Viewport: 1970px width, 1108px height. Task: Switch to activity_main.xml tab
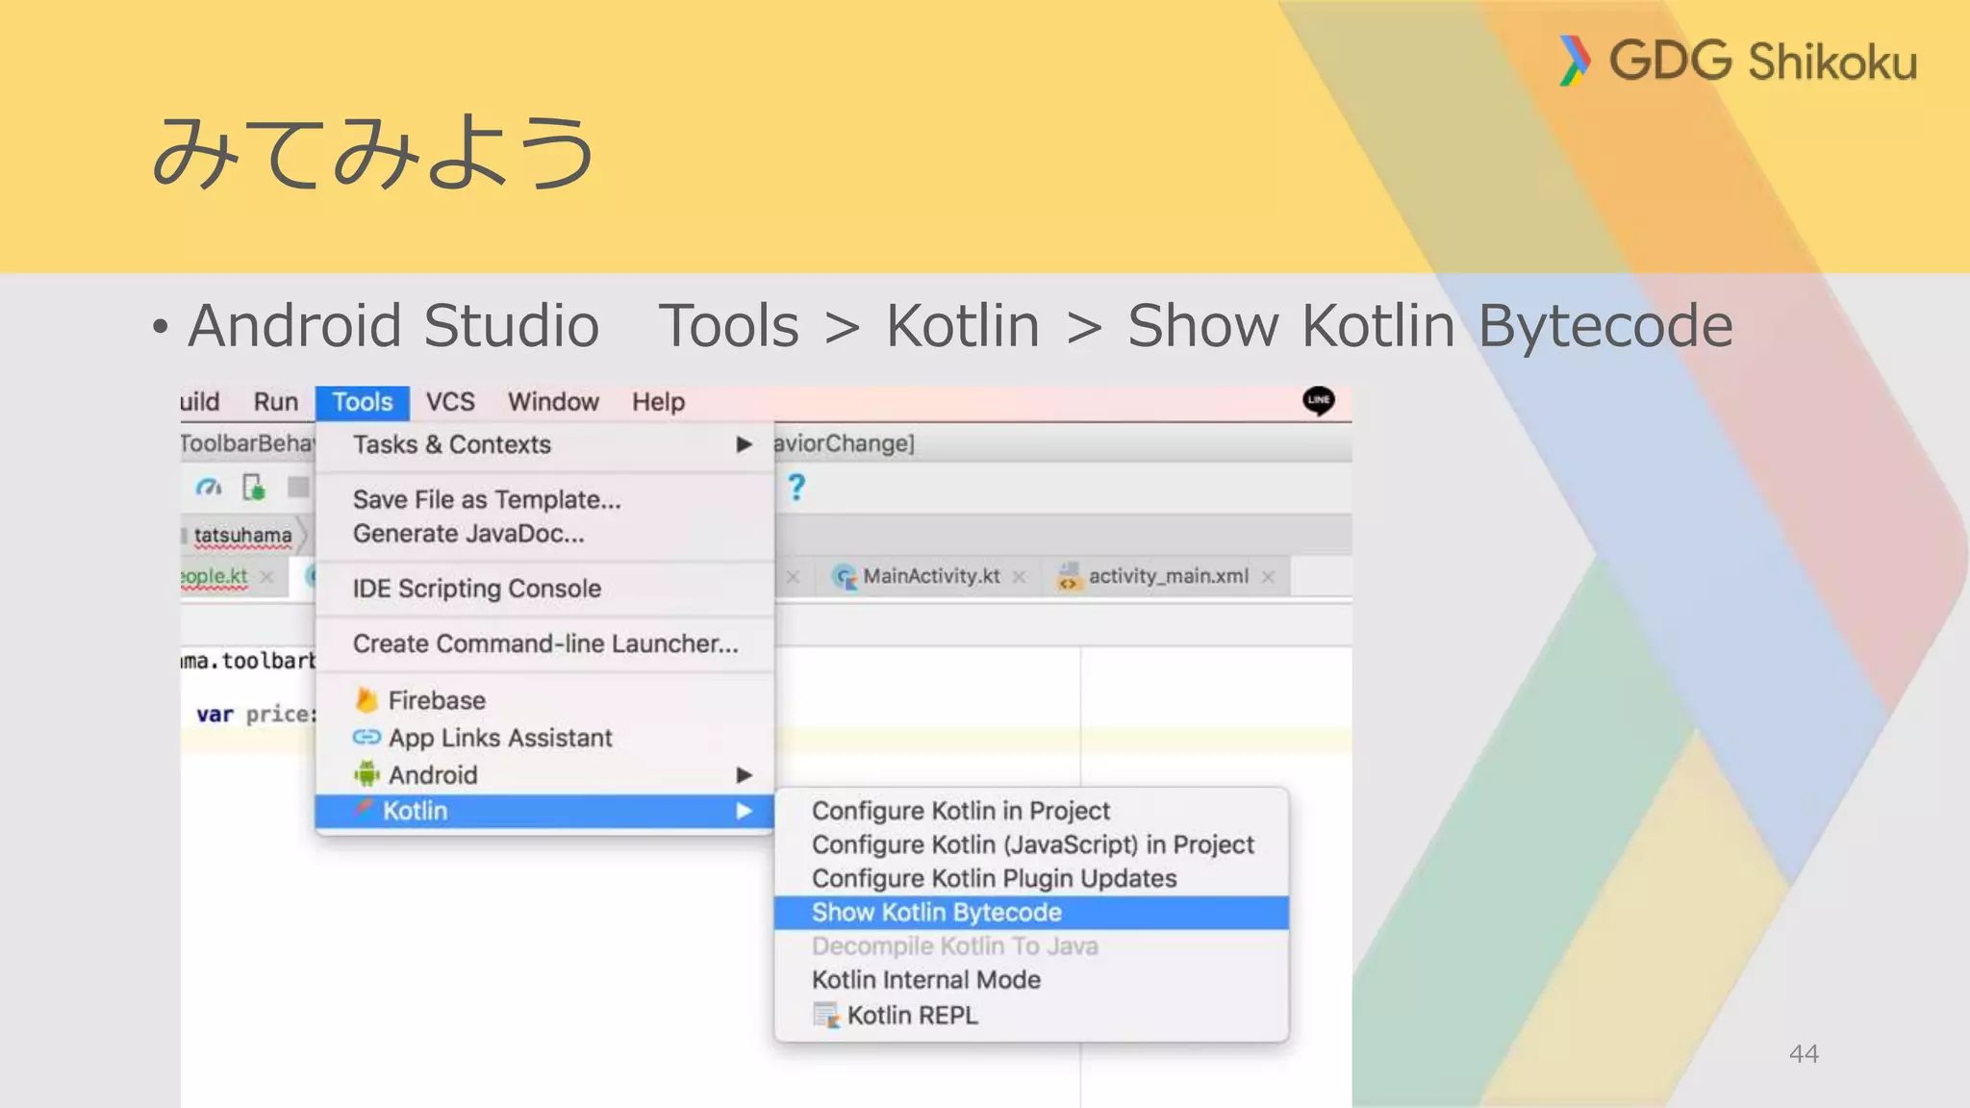pos(1168,576)
